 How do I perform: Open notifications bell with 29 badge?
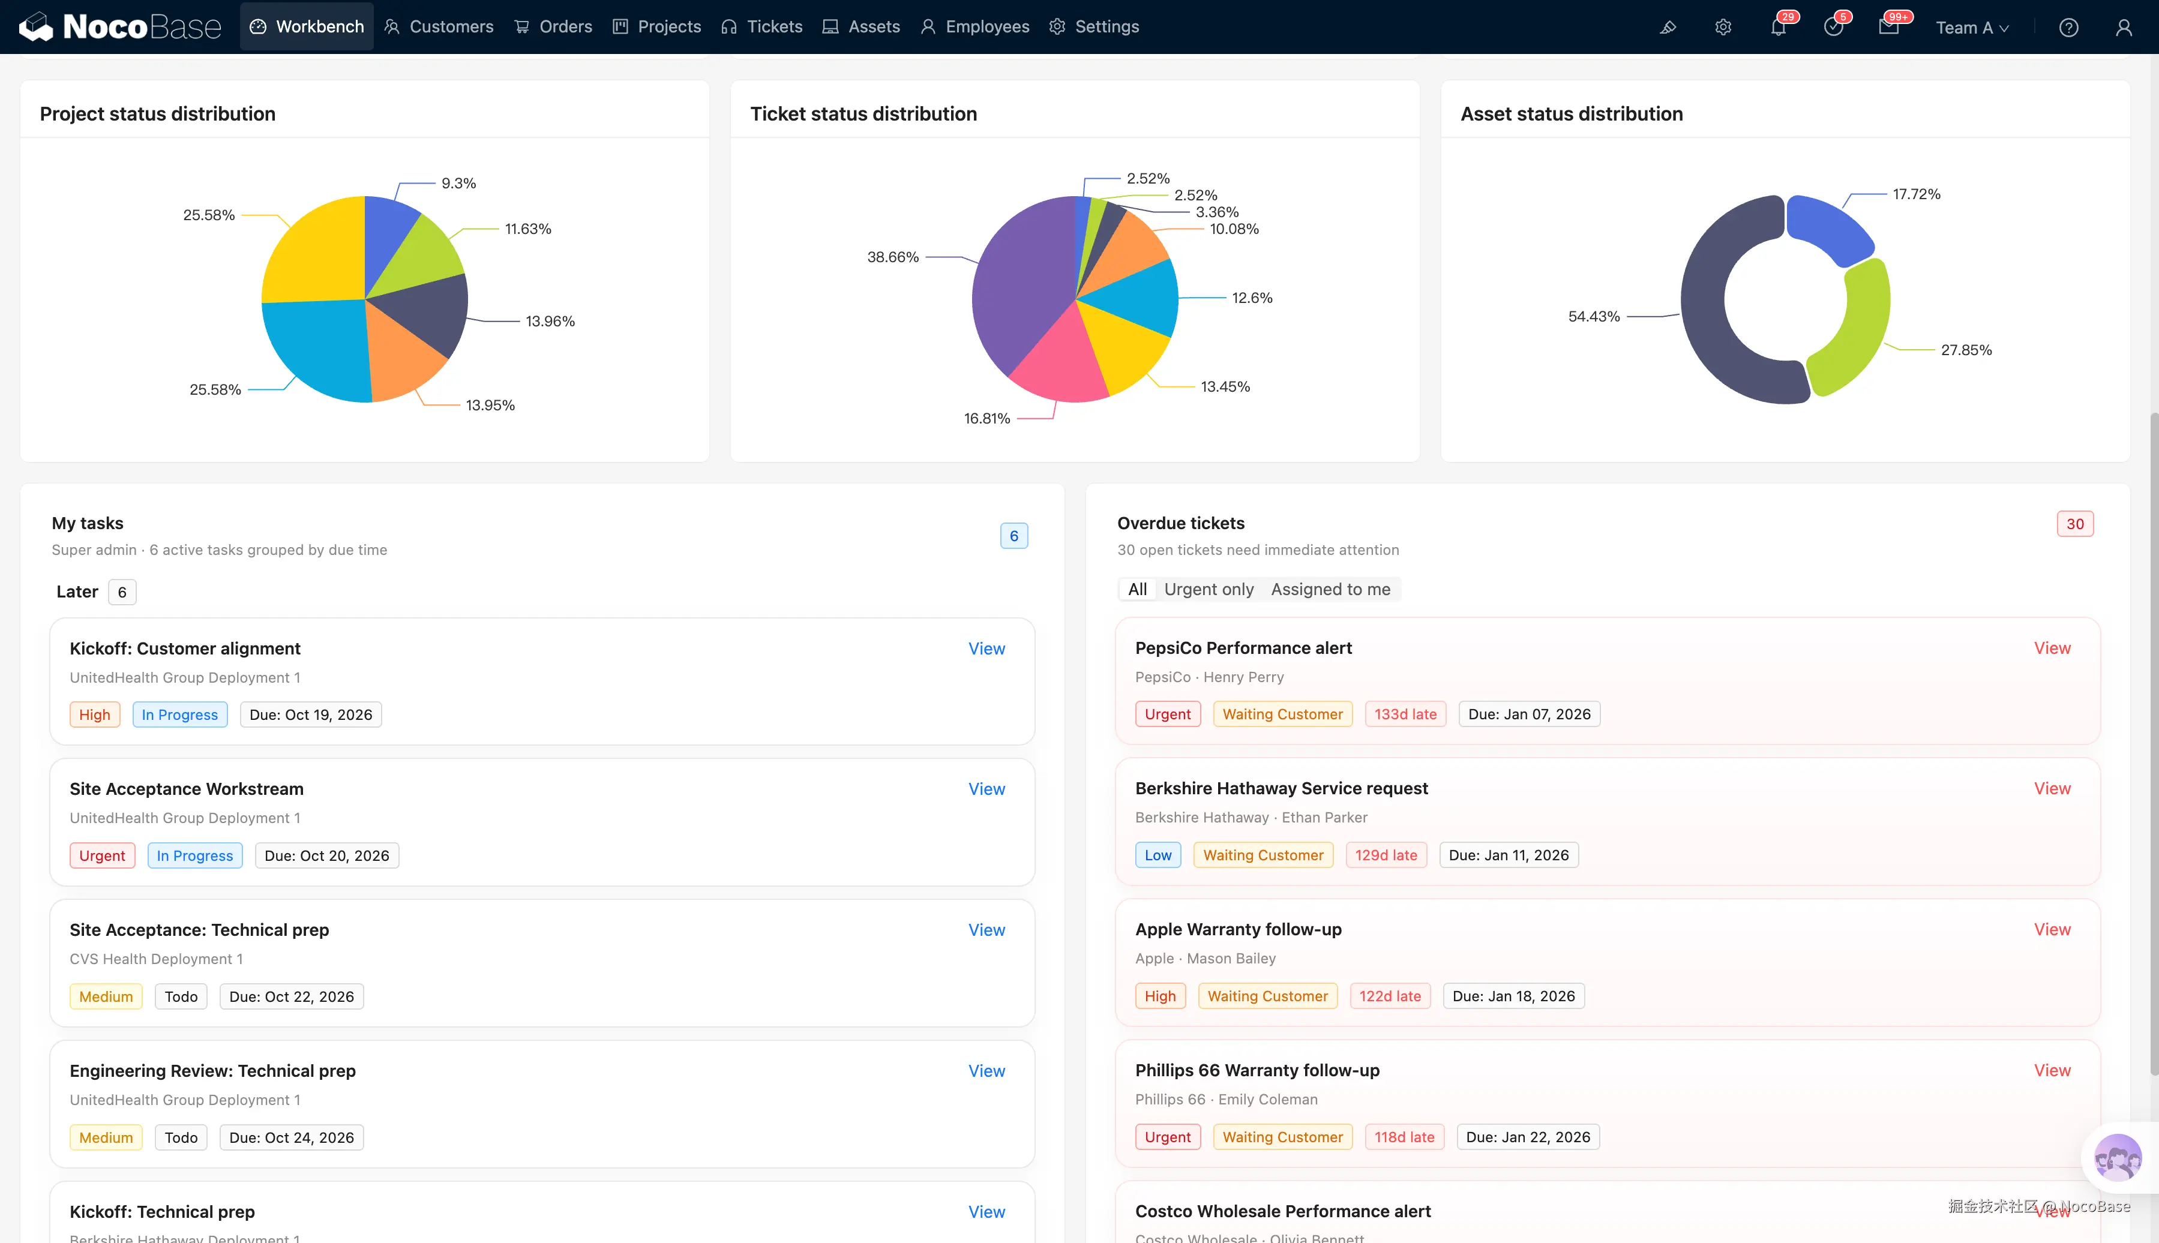tap(1778, 28)
